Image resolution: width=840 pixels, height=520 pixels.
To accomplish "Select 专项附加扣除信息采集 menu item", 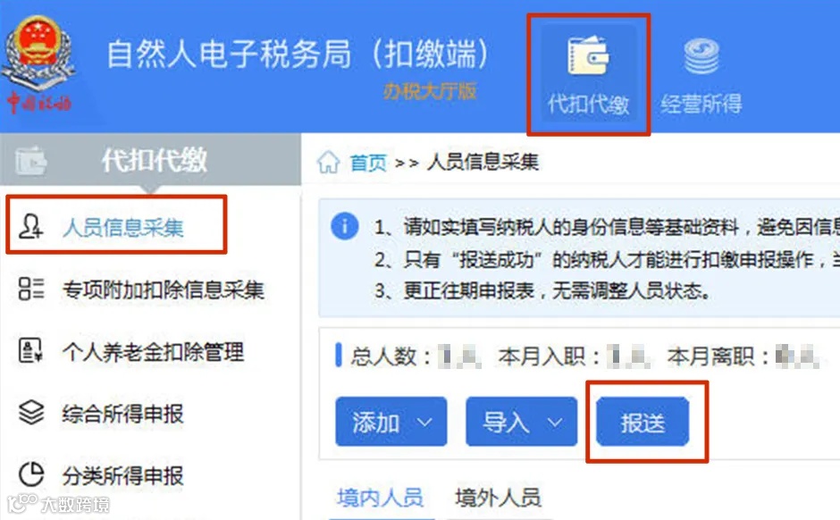I will pos(164,289).
